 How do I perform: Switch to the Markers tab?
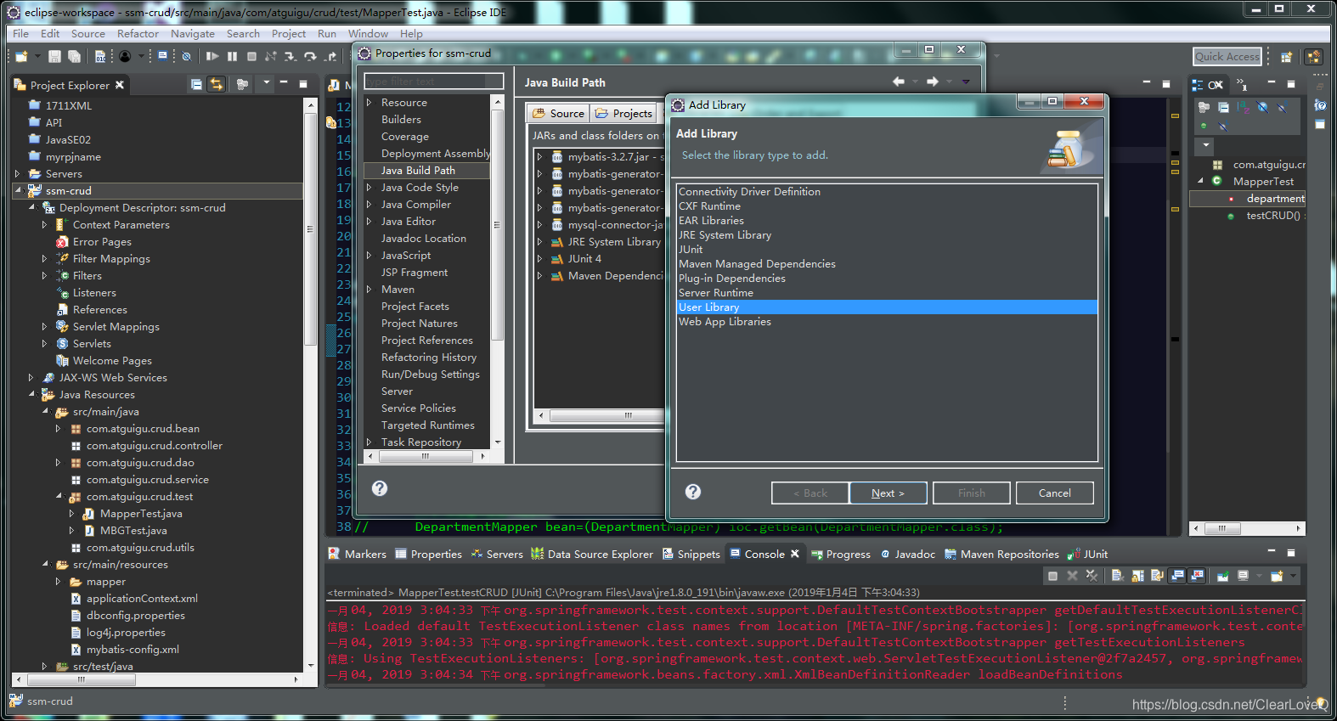click(x=358, y=554)
